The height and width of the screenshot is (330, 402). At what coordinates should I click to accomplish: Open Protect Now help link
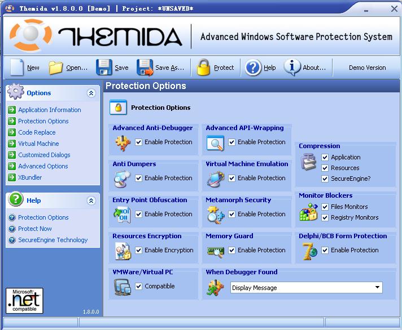point(35,229)
